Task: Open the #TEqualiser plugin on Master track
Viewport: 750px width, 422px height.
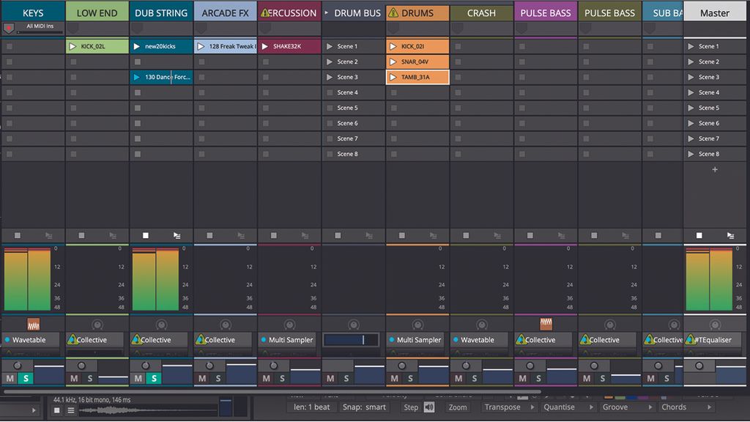Action: 716,340
